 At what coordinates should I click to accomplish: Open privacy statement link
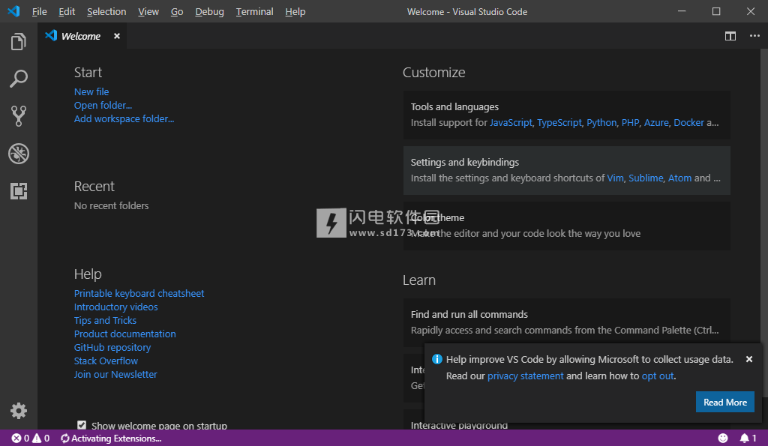tap(525, 376)
